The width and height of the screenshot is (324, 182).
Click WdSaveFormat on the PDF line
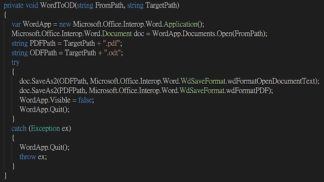tap(201, 91)
